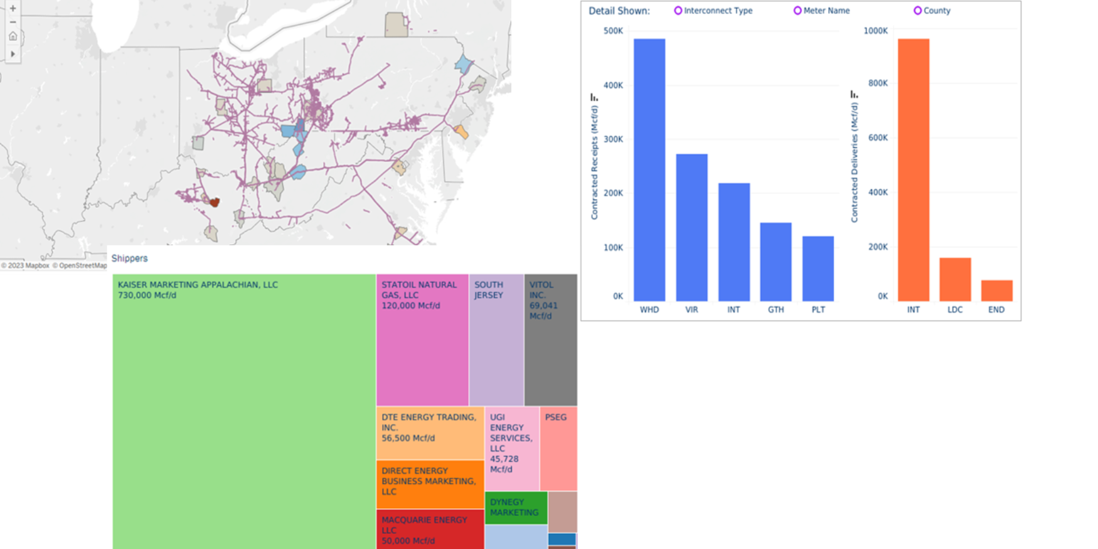Click the LDC axis label
1098x549 pixels.
(955, 309)
